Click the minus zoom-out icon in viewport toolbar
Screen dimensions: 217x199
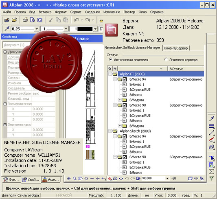tap(92, 179)
